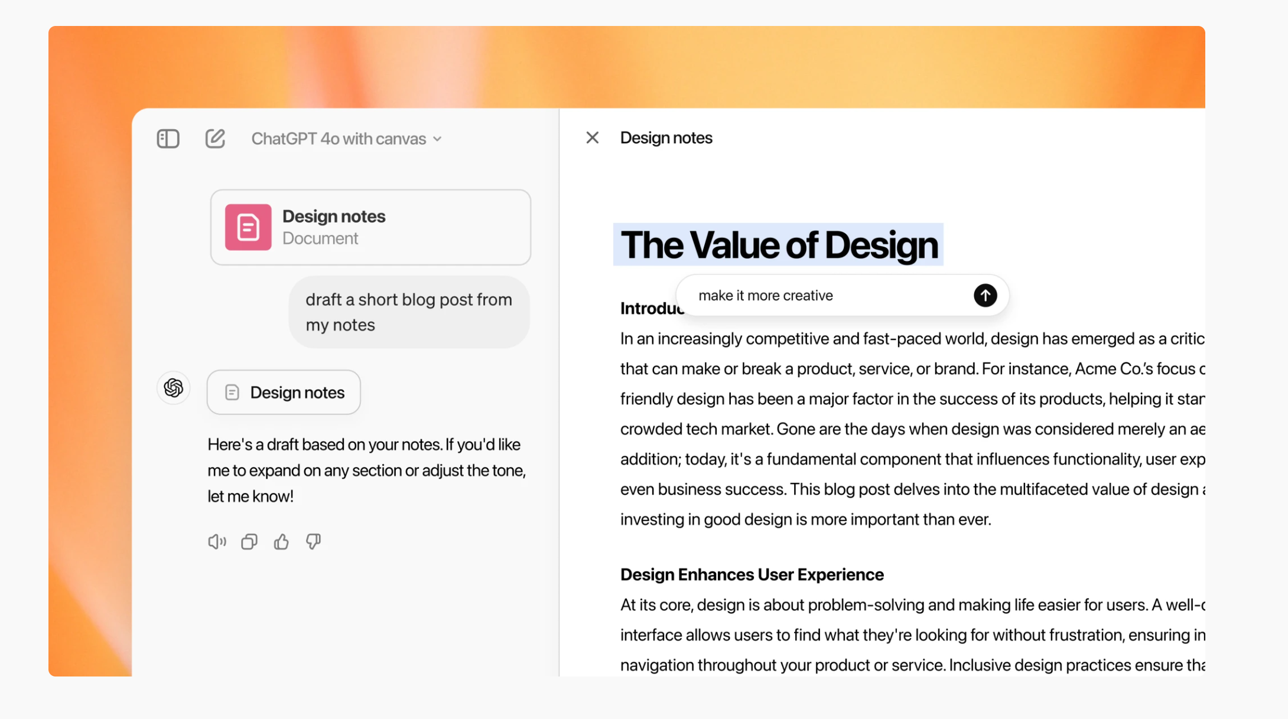
Task: Give thumbs down to the response
Action: (x=313, y=541)
